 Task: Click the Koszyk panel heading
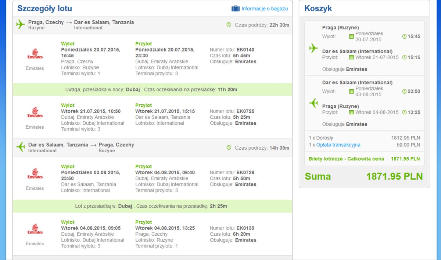click(x=318, y=8)
